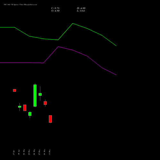The image size is (160, 160).
Task: Select the 27 Apr date label
Action: point(14,153)
